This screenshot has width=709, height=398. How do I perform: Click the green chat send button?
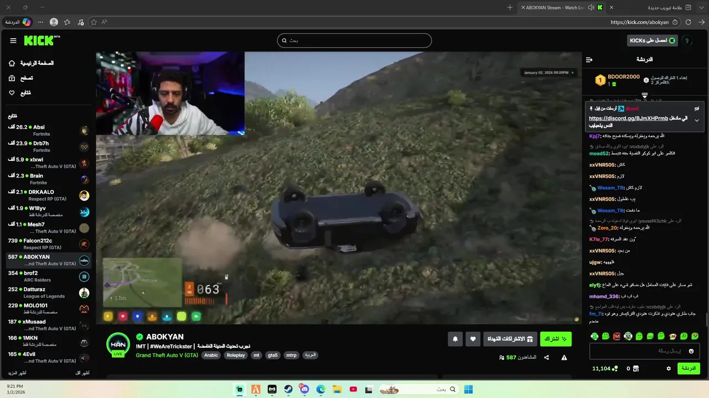tap(689, 368)
